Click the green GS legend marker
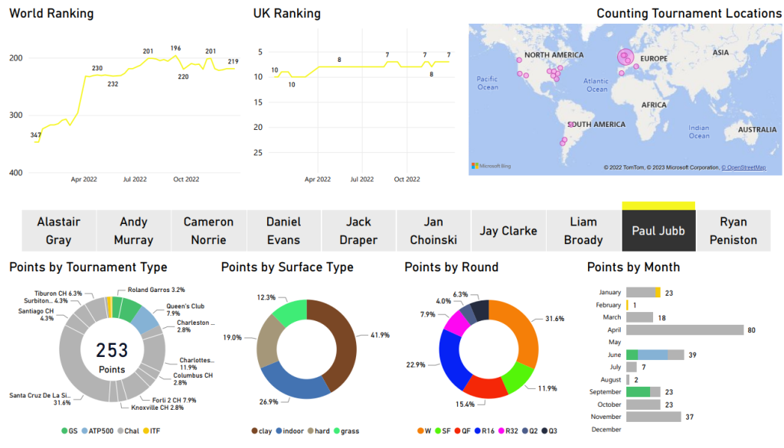The height and width of the screenshot is (448, 784). [65, 431]
